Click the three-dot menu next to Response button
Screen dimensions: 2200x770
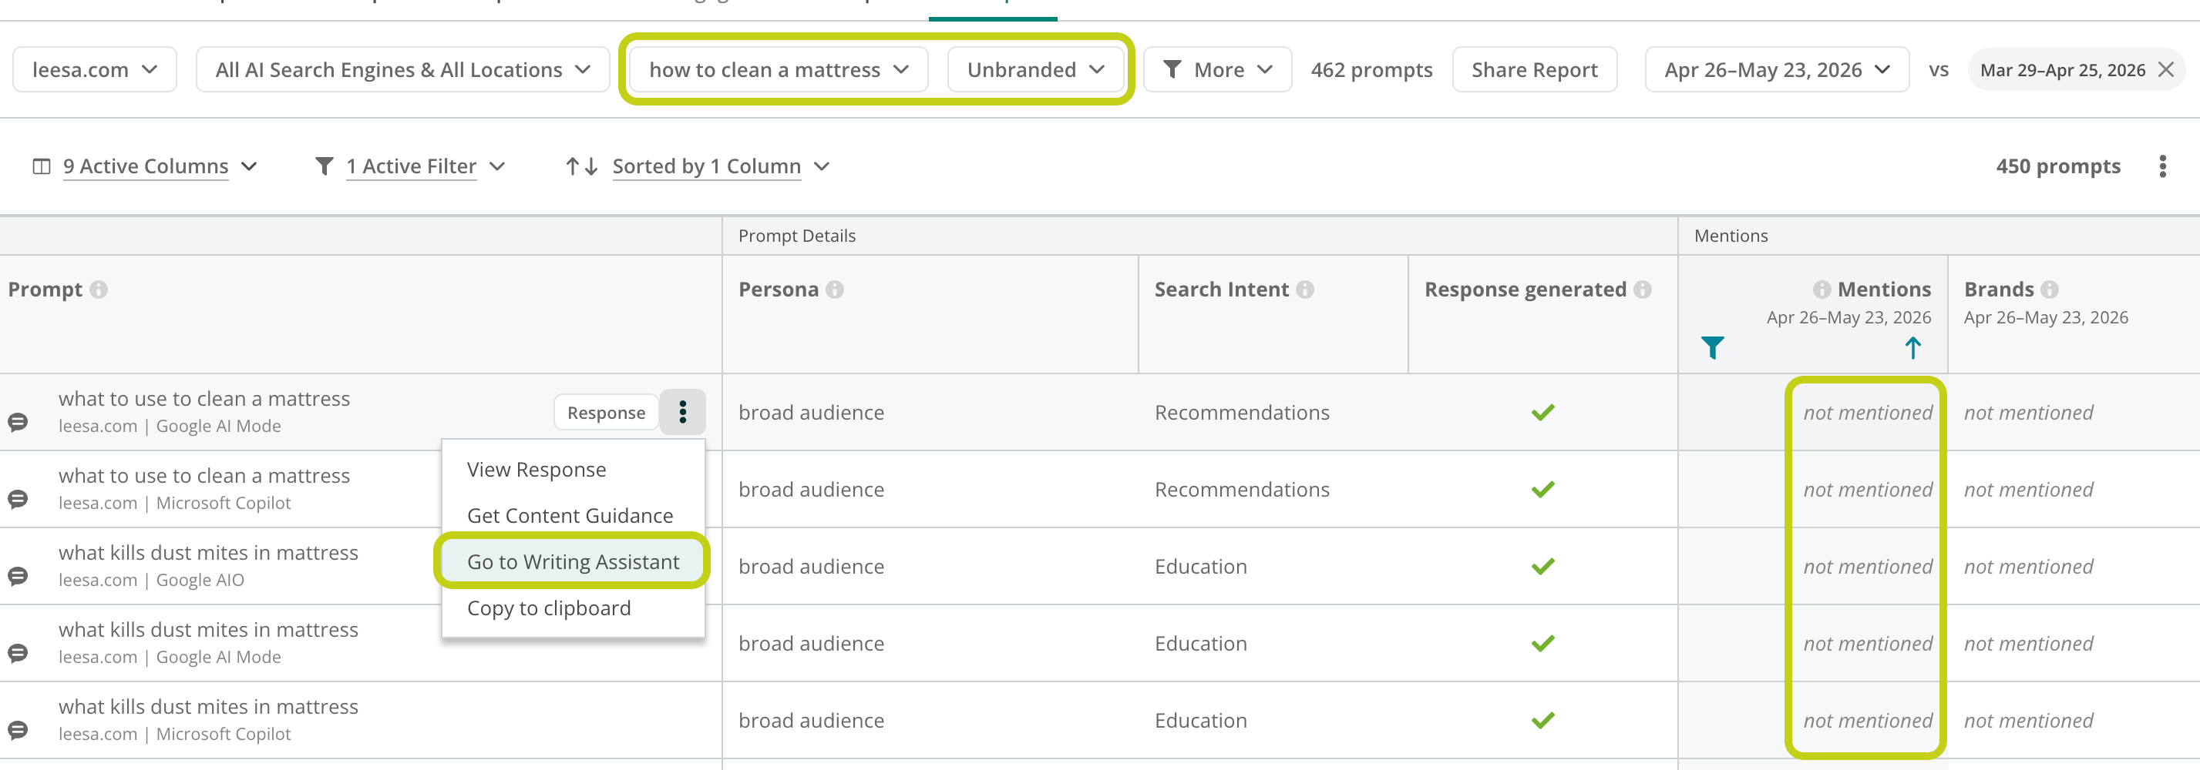682,413
